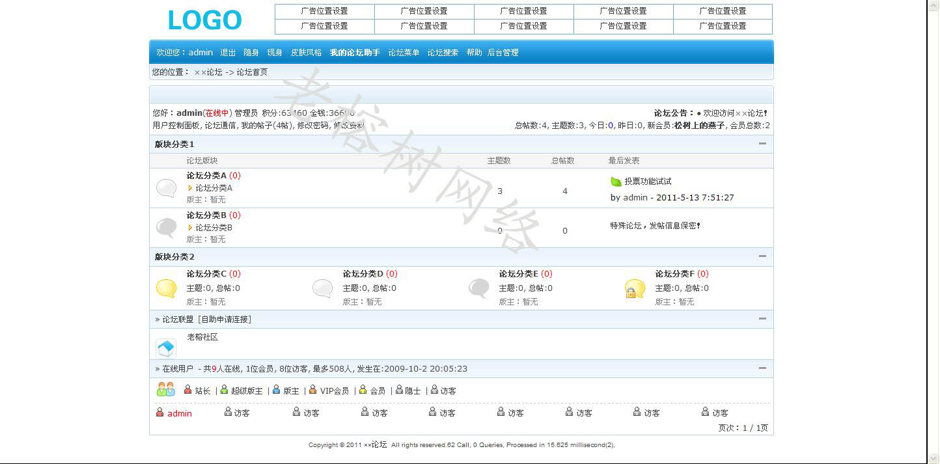Click the red admin user icon
This screenshot has width=940, height=464.
(x=160, y=413)
